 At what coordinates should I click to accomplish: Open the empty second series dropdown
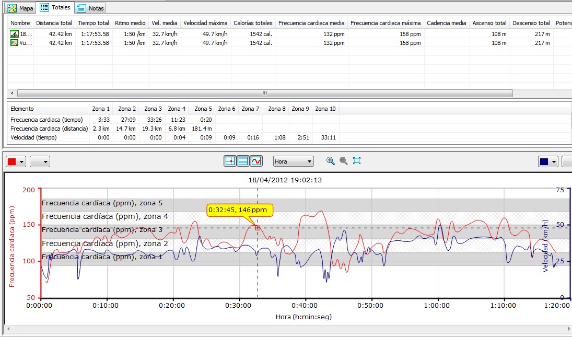point(40,161)
